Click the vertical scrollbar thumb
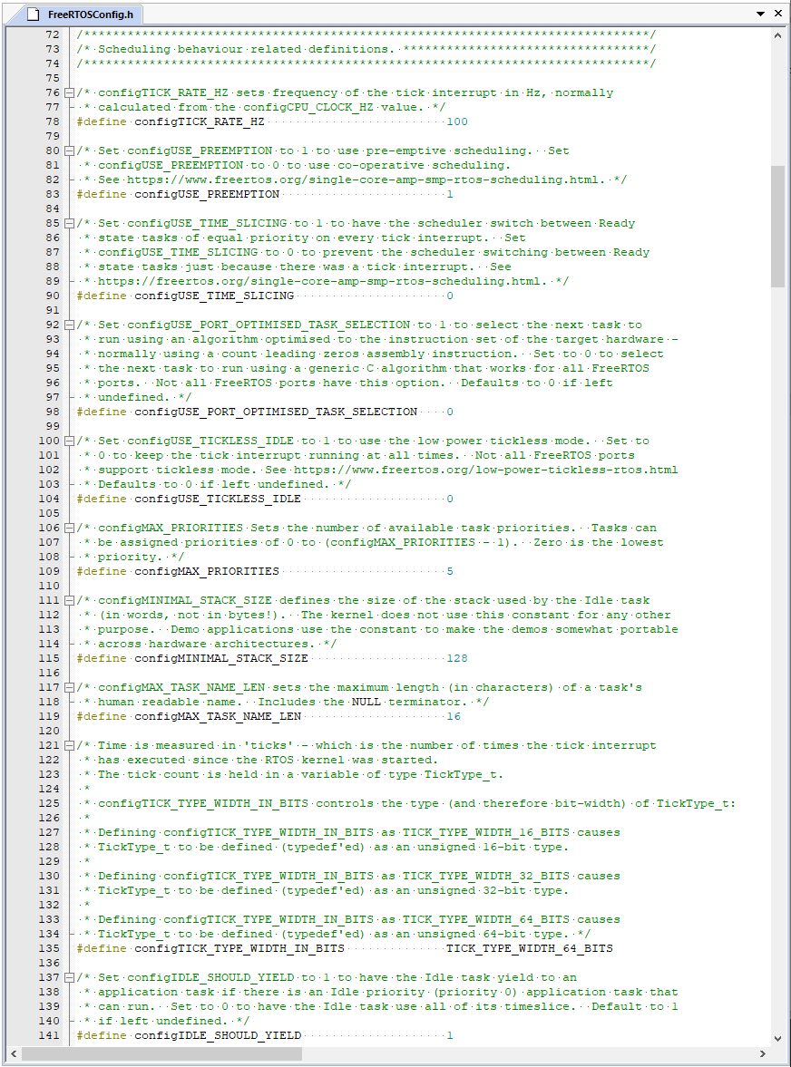 (778, 227)
